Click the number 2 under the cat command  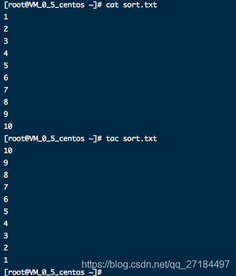click(x=6, y=29)
